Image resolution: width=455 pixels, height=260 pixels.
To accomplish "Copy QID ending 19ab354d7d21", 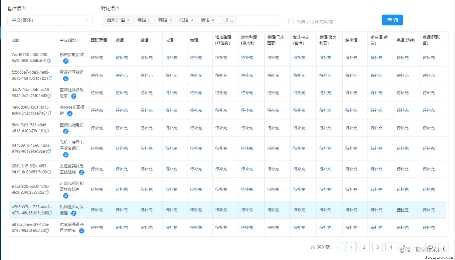I will [x=50, y=78].
